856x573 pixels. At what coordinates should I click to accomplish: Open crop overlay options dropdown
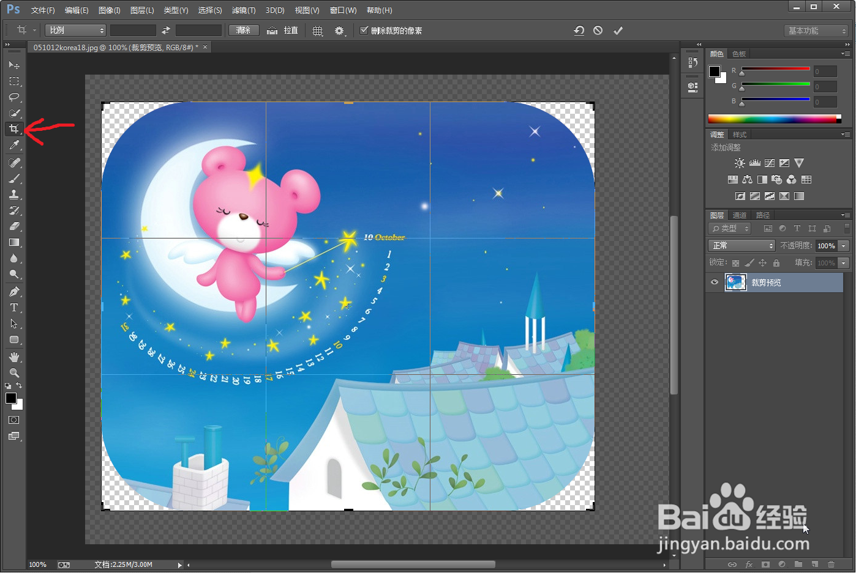(318, 31)
